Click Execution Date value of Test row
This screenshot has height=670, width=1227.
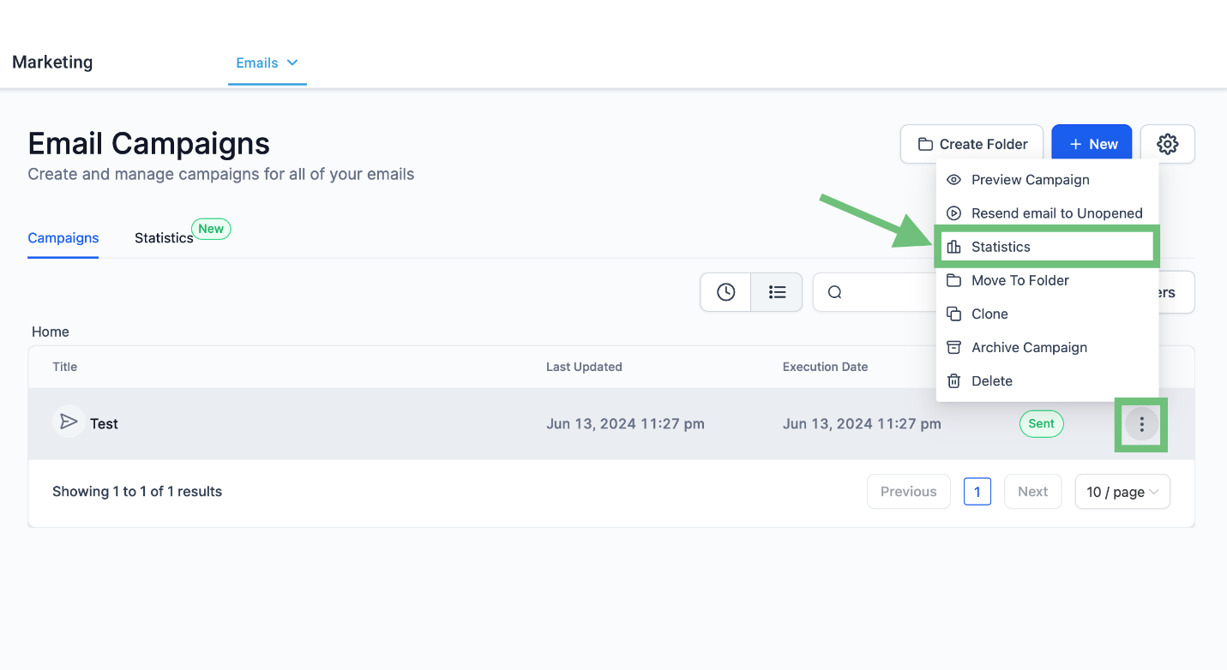[862, 424]
